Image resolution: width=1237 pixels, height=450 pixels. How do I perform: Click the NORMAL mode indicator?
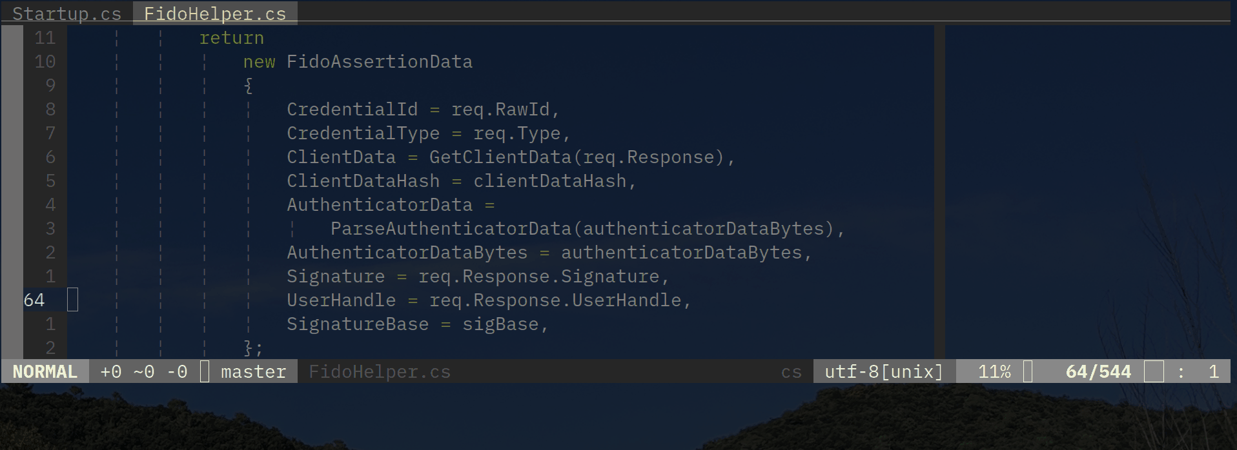tap(45, 372)
